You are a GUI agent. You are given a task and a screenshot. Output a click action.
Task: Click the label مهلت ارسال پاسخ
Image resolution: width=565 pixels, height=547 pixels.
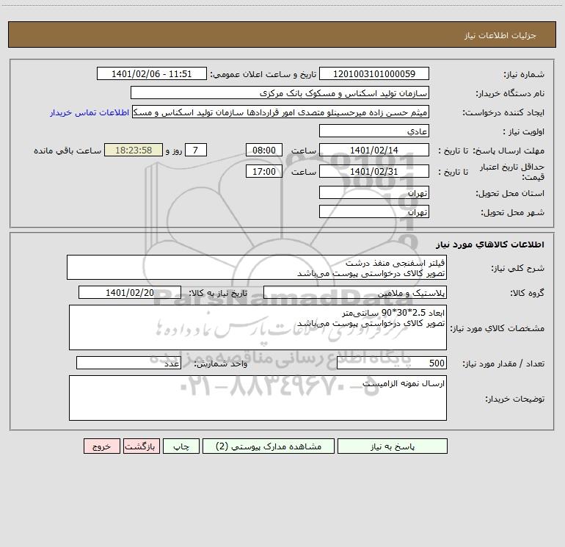click(508, 151)
